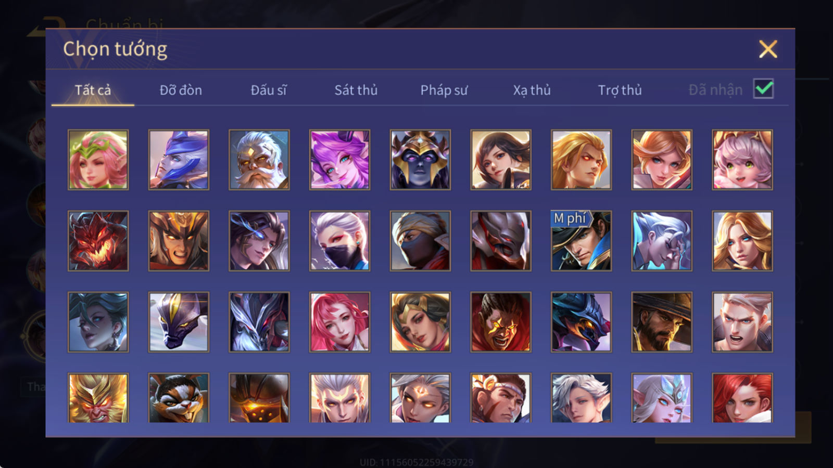Select the raccoon hero portrait

point(179,398)
